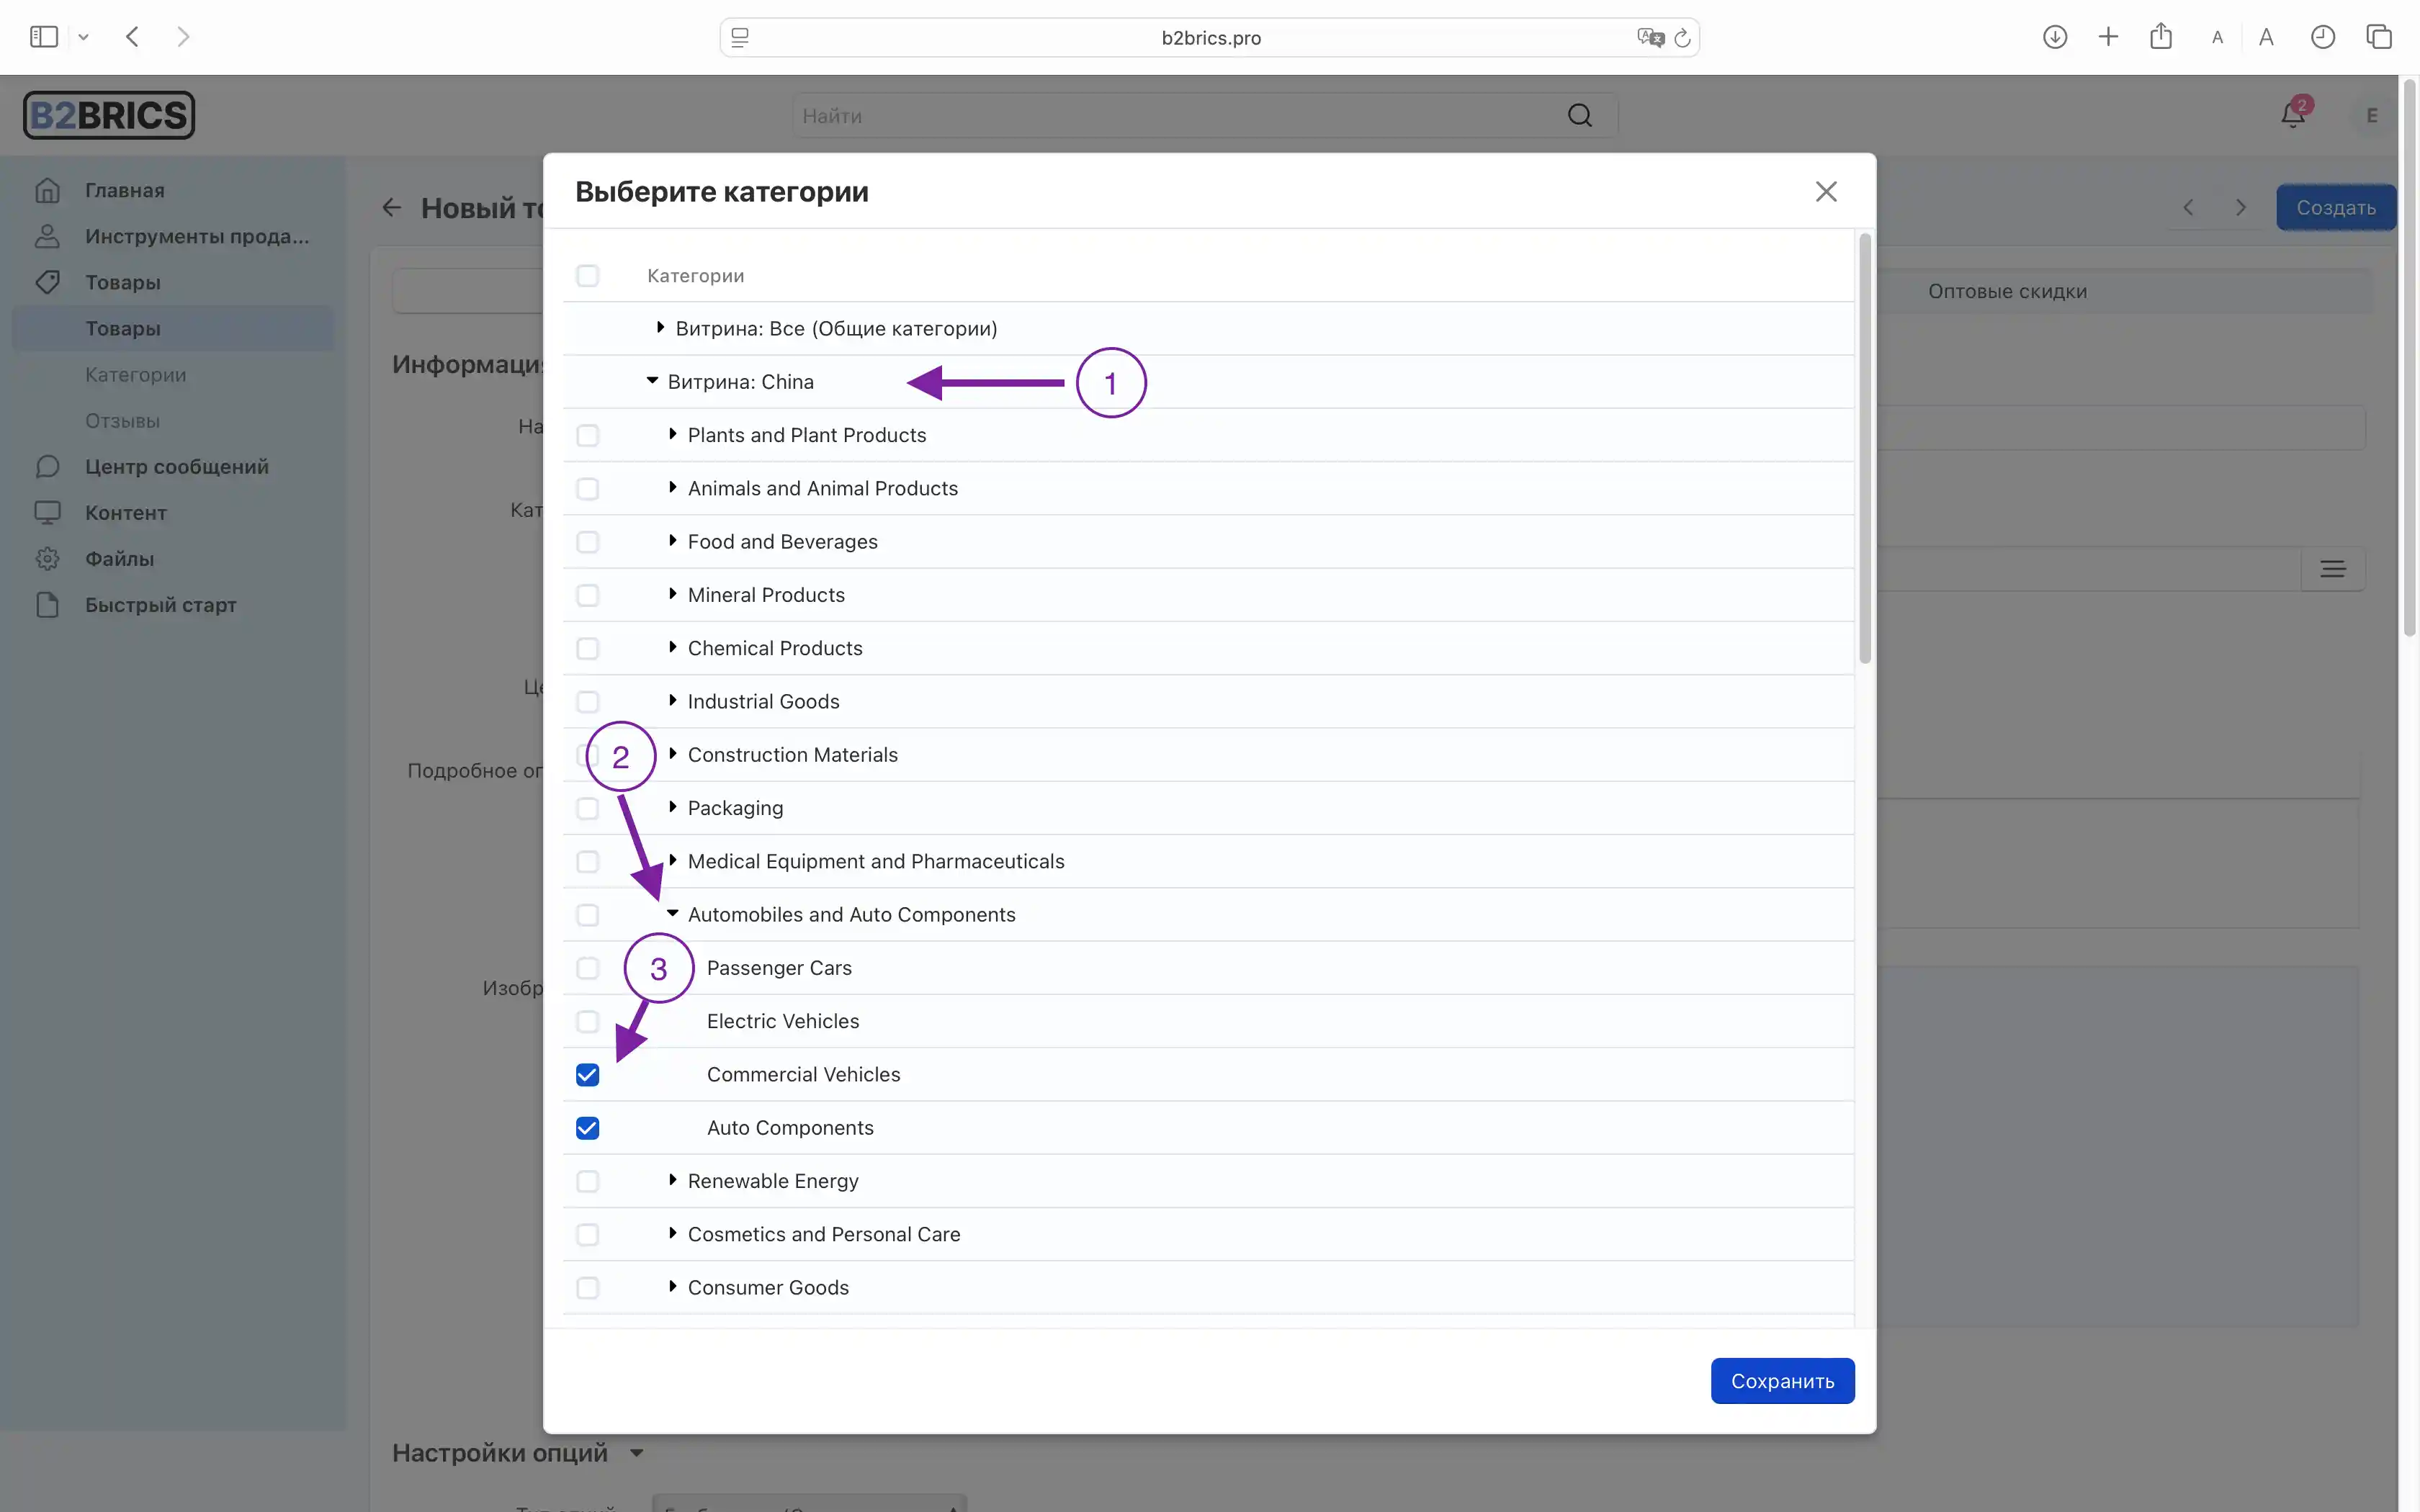This screenshot has height=1512, width=2420.
Task: Click the Safari share icon
Action: (x=2161, y=36)
